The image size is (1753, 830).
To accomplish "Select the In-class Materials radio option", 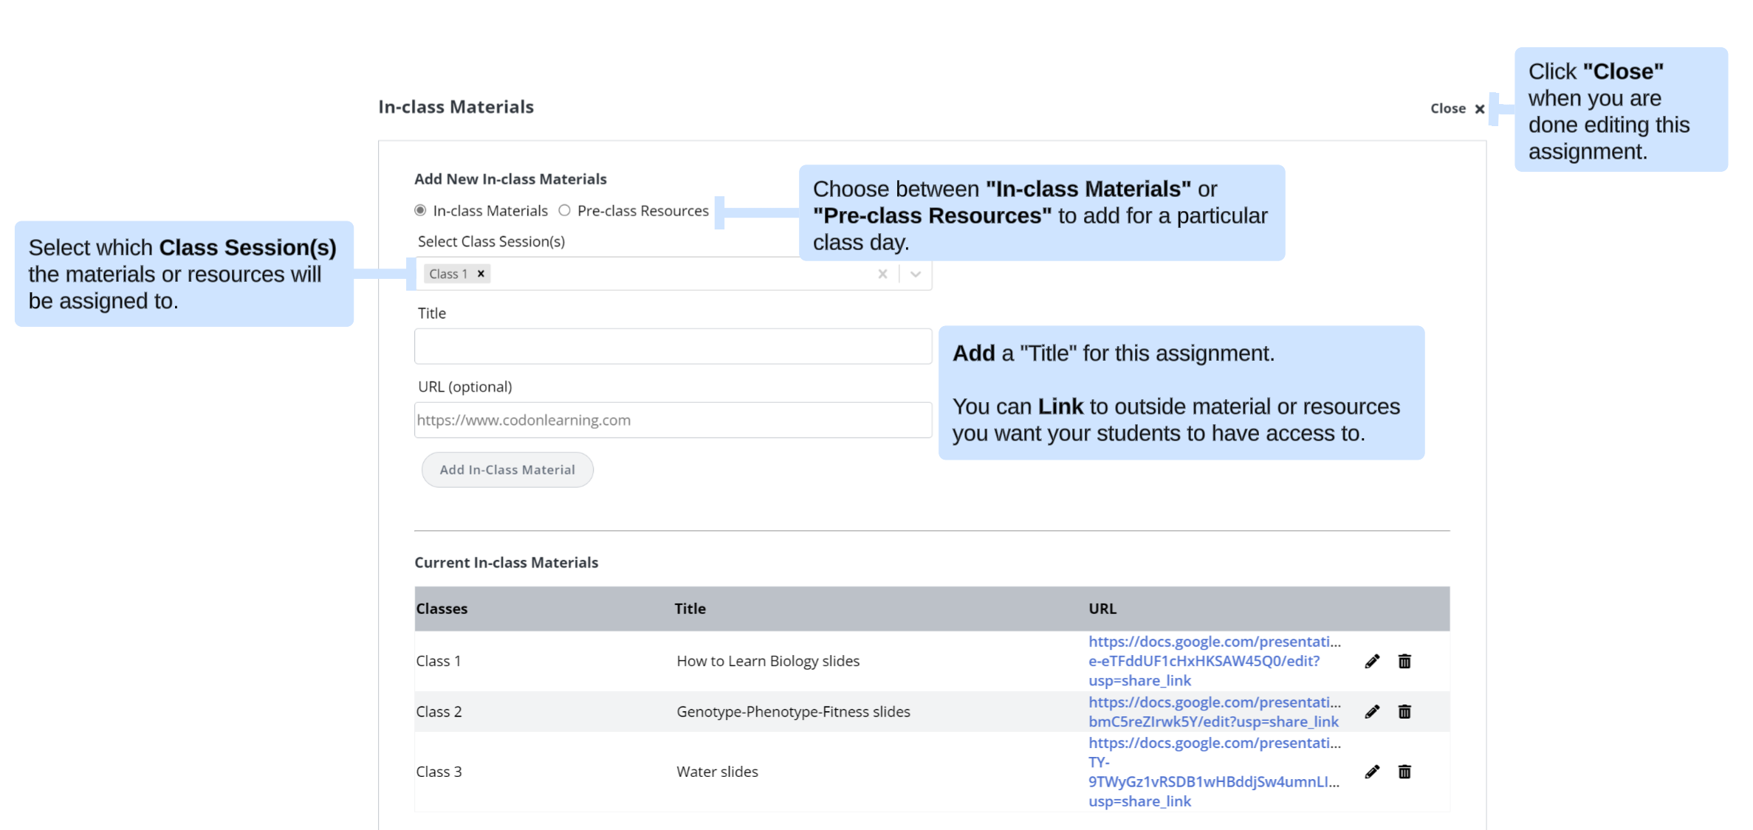I will (420, 211).
